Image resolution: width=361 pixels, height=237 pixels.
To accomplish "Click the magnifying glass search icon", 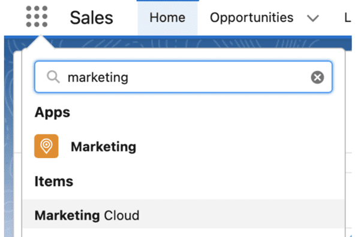I will (x=53, y=77).
